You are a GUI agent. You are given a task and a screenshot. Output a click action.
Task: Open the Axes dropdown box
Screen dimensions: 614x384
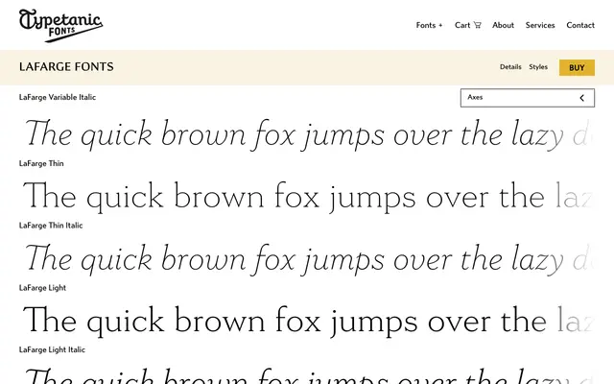point(528,98)
